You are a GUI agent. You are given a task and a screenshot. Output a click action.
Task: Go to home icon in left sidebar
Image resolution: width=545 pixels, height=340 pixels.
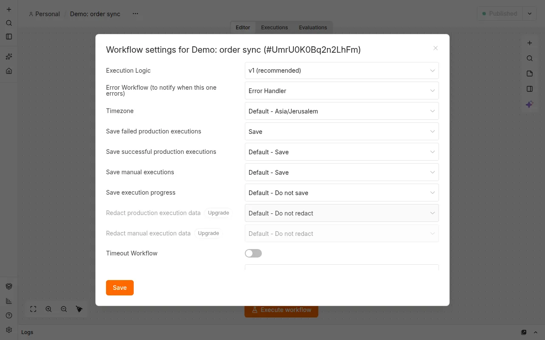(9, 71)
